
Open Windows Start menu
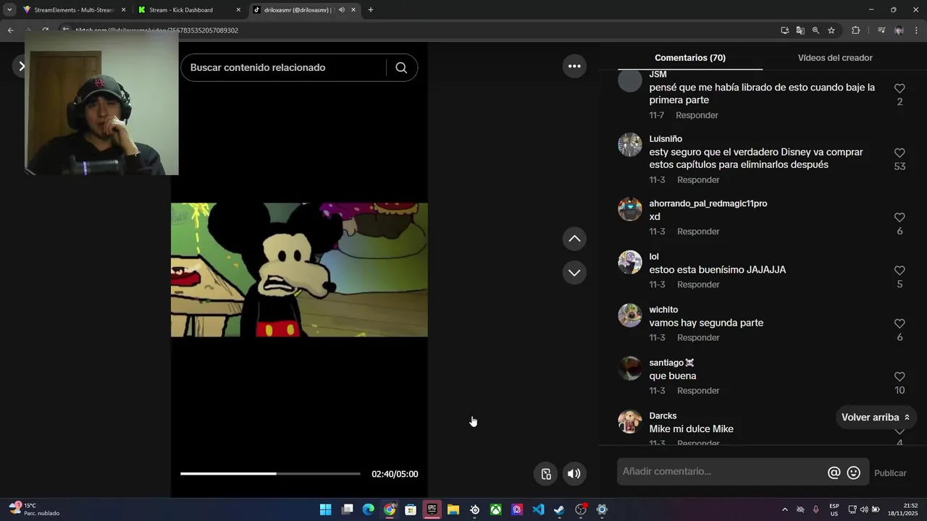point(326,509)
